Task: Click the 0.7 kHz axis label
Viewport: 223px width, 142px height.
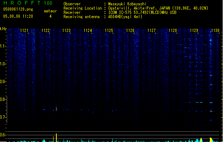Action: 3,117
